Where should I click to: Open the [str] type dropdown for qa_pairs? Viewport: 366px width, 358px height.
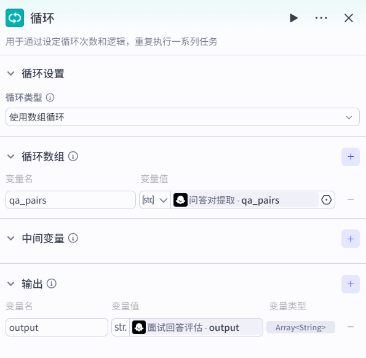(155, 200)
